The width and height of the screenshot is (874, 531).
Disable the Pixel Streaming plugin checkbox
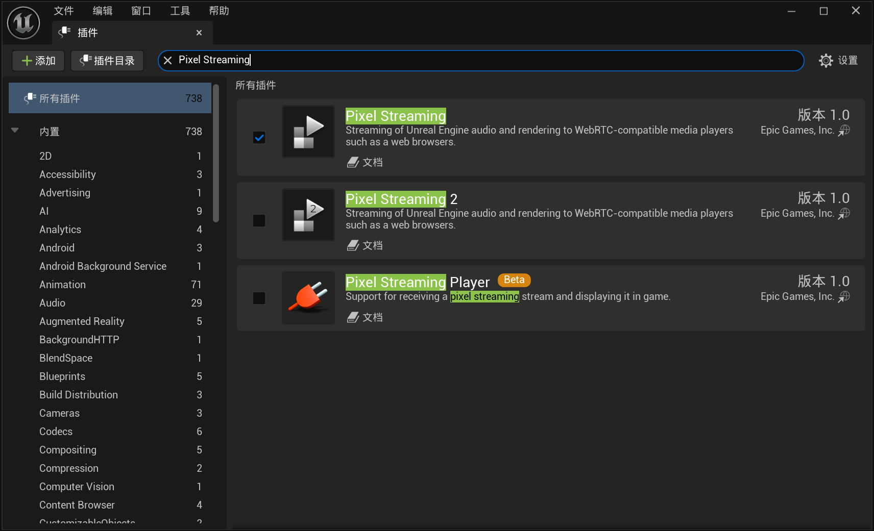pos(259,137)
